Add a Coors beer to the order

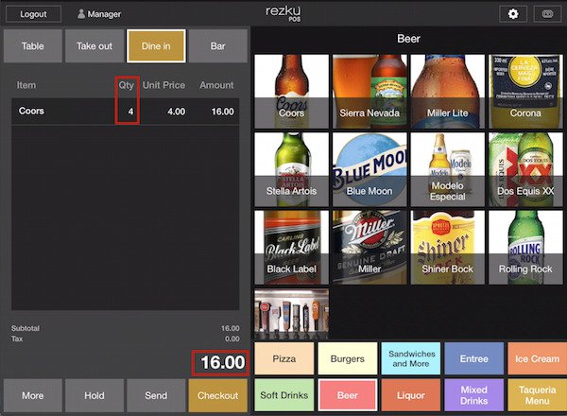click(291, 92)
